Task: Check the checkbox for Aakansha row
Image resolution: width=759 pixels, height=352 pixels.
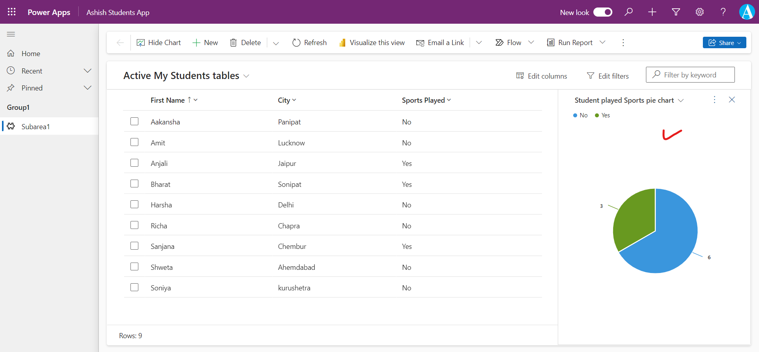Action: pos(134,121)
